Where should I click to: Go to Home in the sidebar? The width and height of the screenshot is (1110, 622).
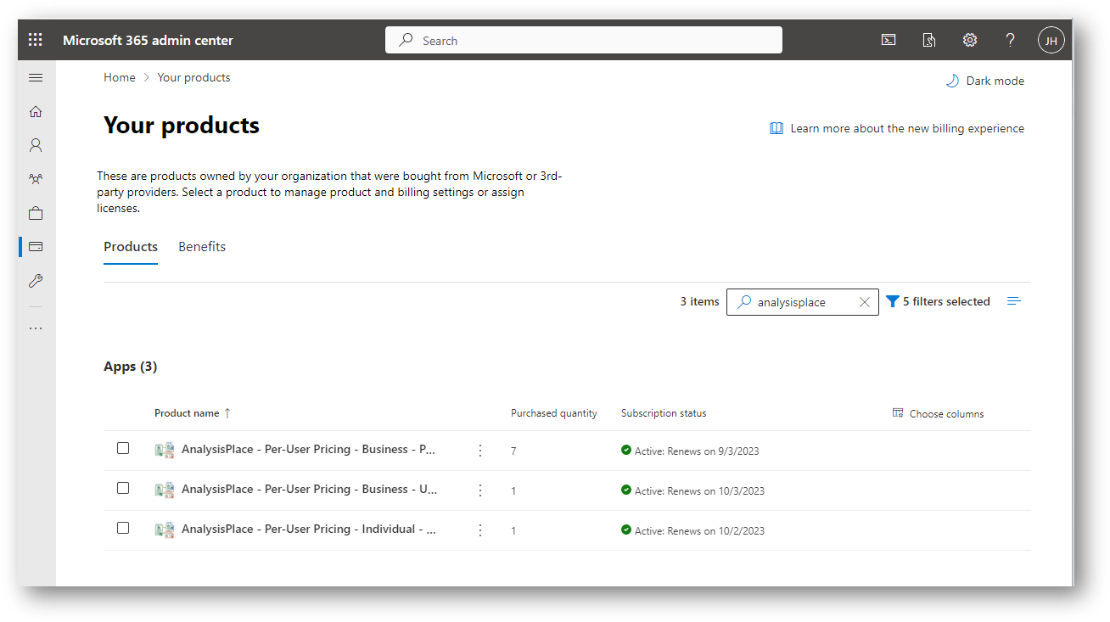[x=36, y=111]
